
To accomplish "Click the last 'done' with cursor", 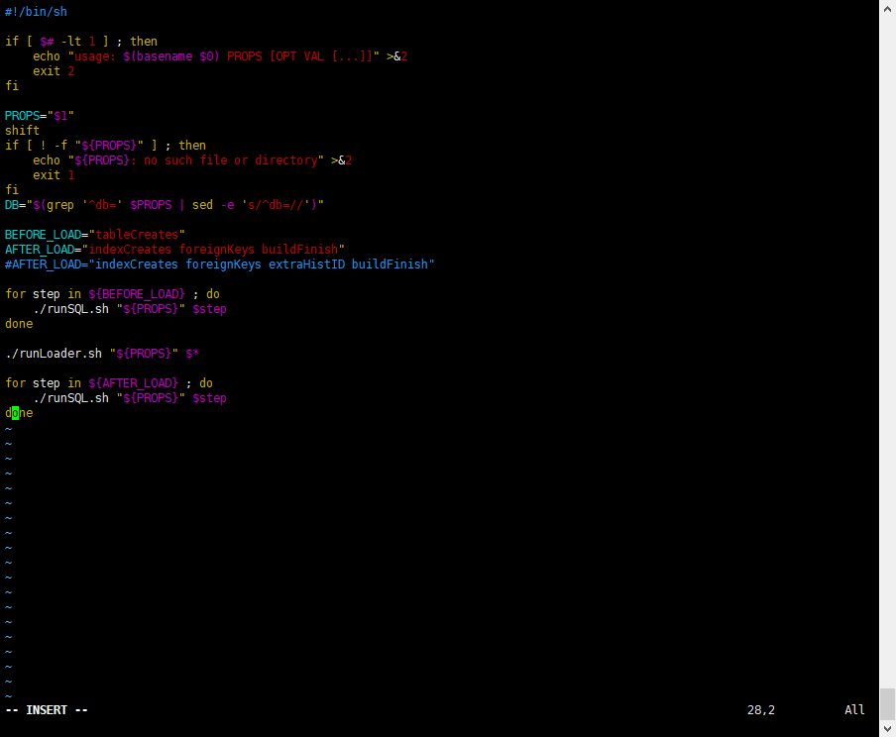I will 19,412.
